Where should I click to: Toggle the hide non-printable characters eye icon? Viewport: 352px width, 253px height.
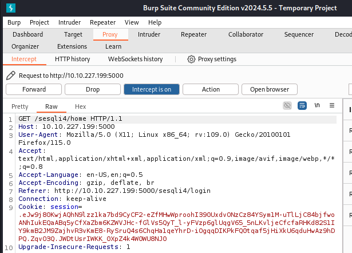coord(287,105)
